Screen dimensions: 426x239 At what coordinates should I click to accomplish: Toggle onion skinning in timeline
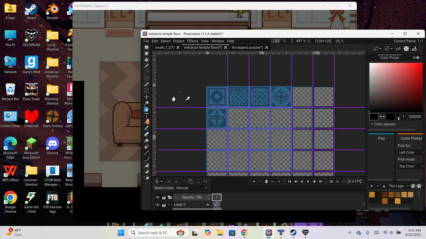coord(337,181)
